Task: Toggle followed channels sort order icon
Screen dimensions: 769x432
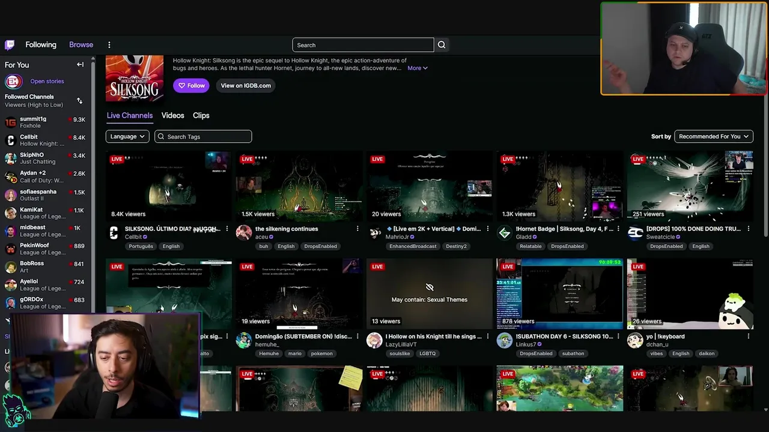Action: click(79, 101)
